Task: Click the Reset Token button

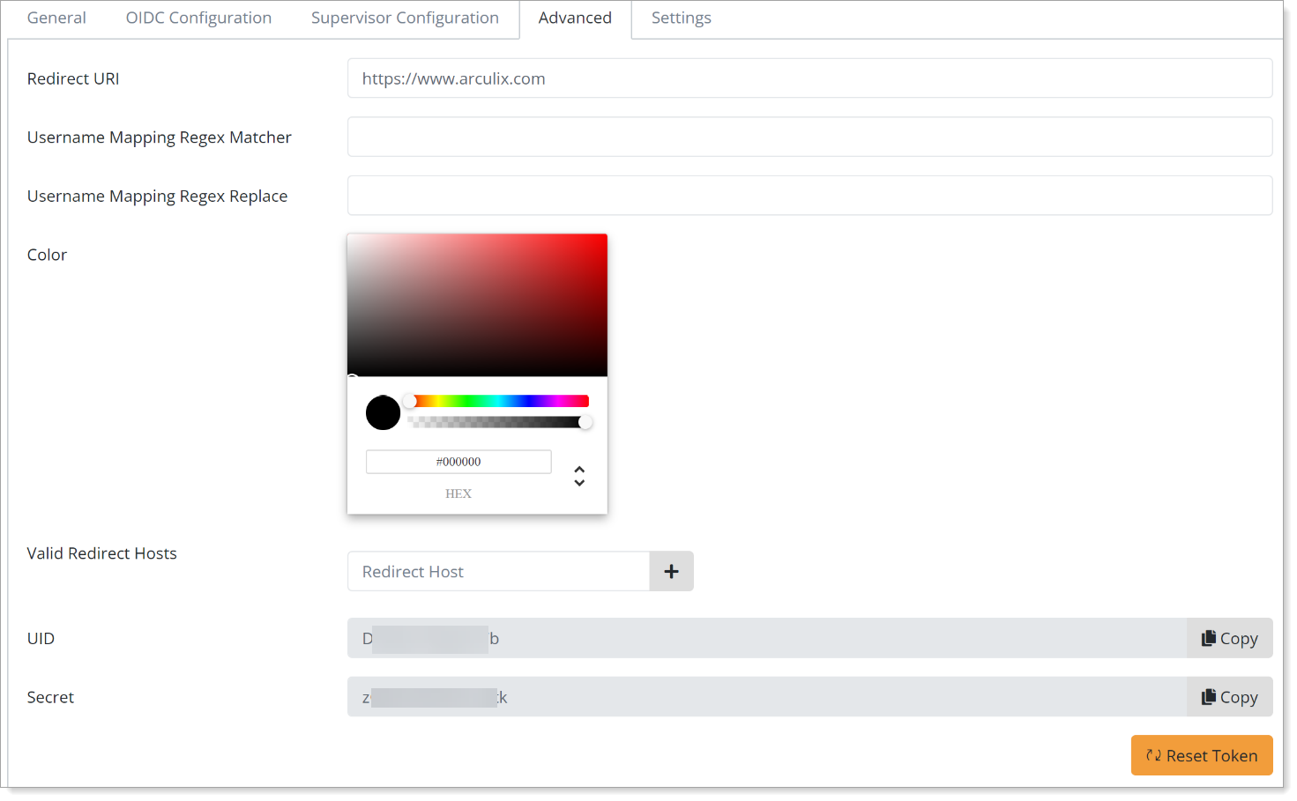Action: point(1202,755)
